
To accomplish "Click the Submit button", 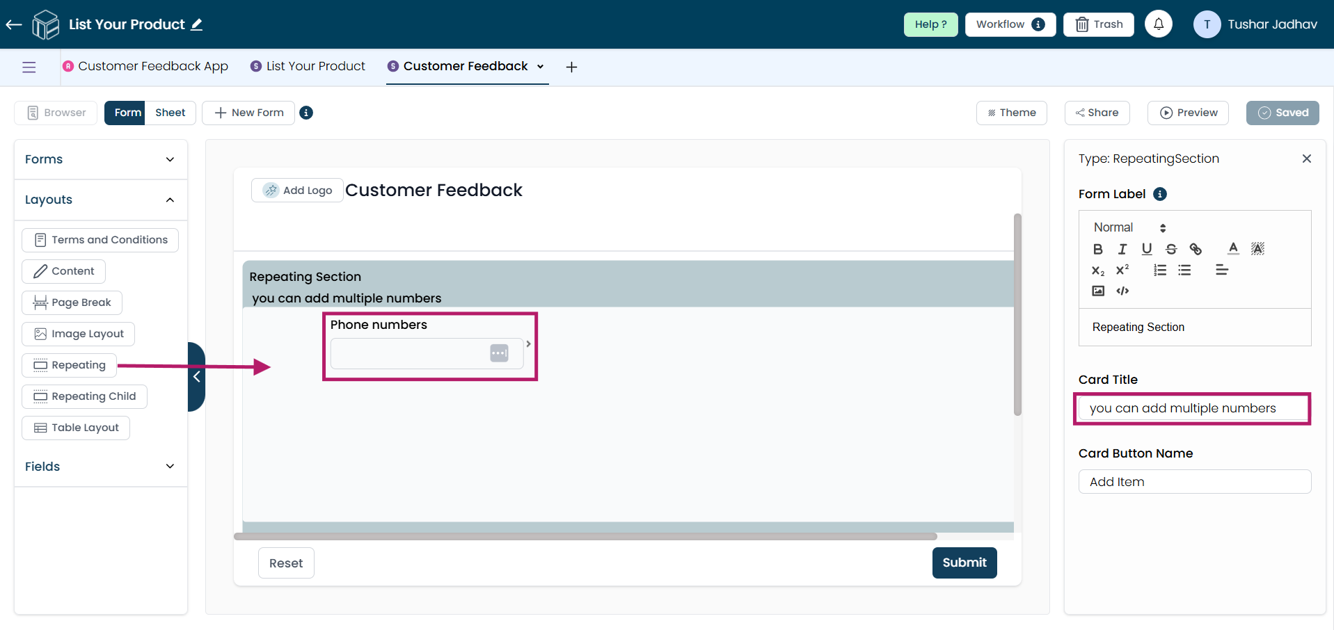I will (x=964, y=563).
